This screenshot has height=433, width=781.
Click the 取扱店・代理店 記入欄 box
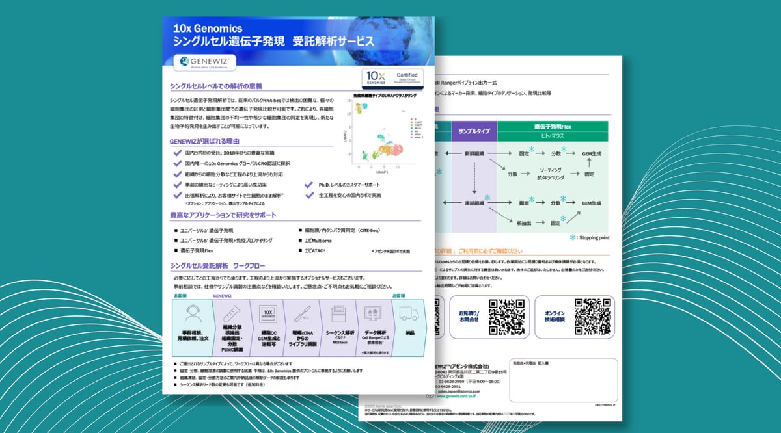tap(562, 380)
